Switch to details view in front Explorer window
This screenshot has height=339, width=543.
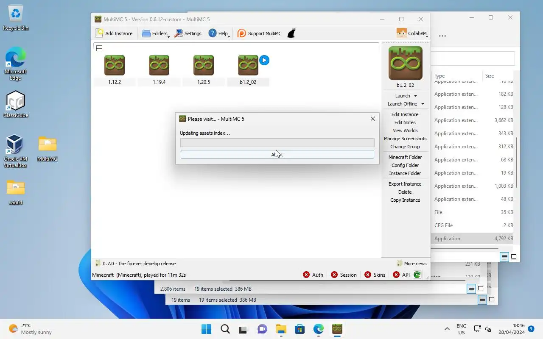(504, 257)
